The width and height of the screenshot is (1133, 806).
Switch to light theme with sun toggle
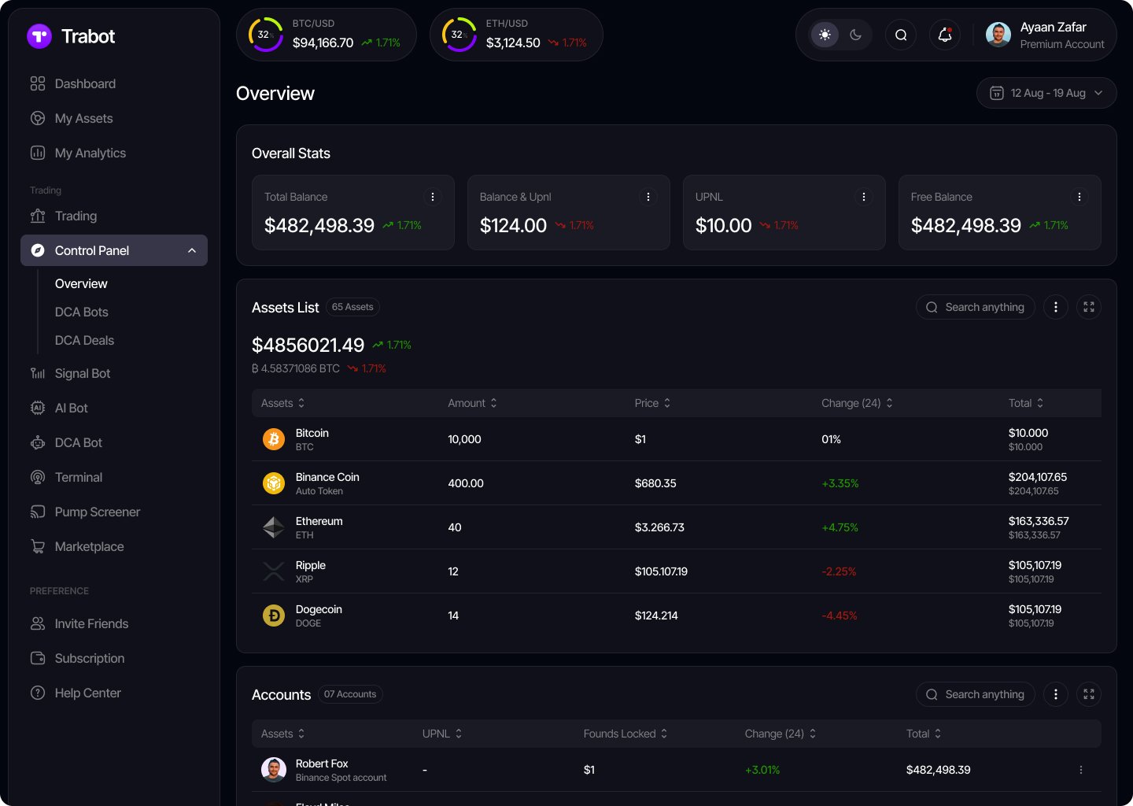pos(825,35)
